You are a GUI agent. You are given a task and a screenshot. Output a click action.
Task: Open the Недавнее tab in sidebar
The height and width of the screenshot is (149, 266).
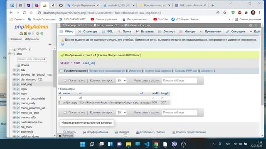click(x=16, y=39)
